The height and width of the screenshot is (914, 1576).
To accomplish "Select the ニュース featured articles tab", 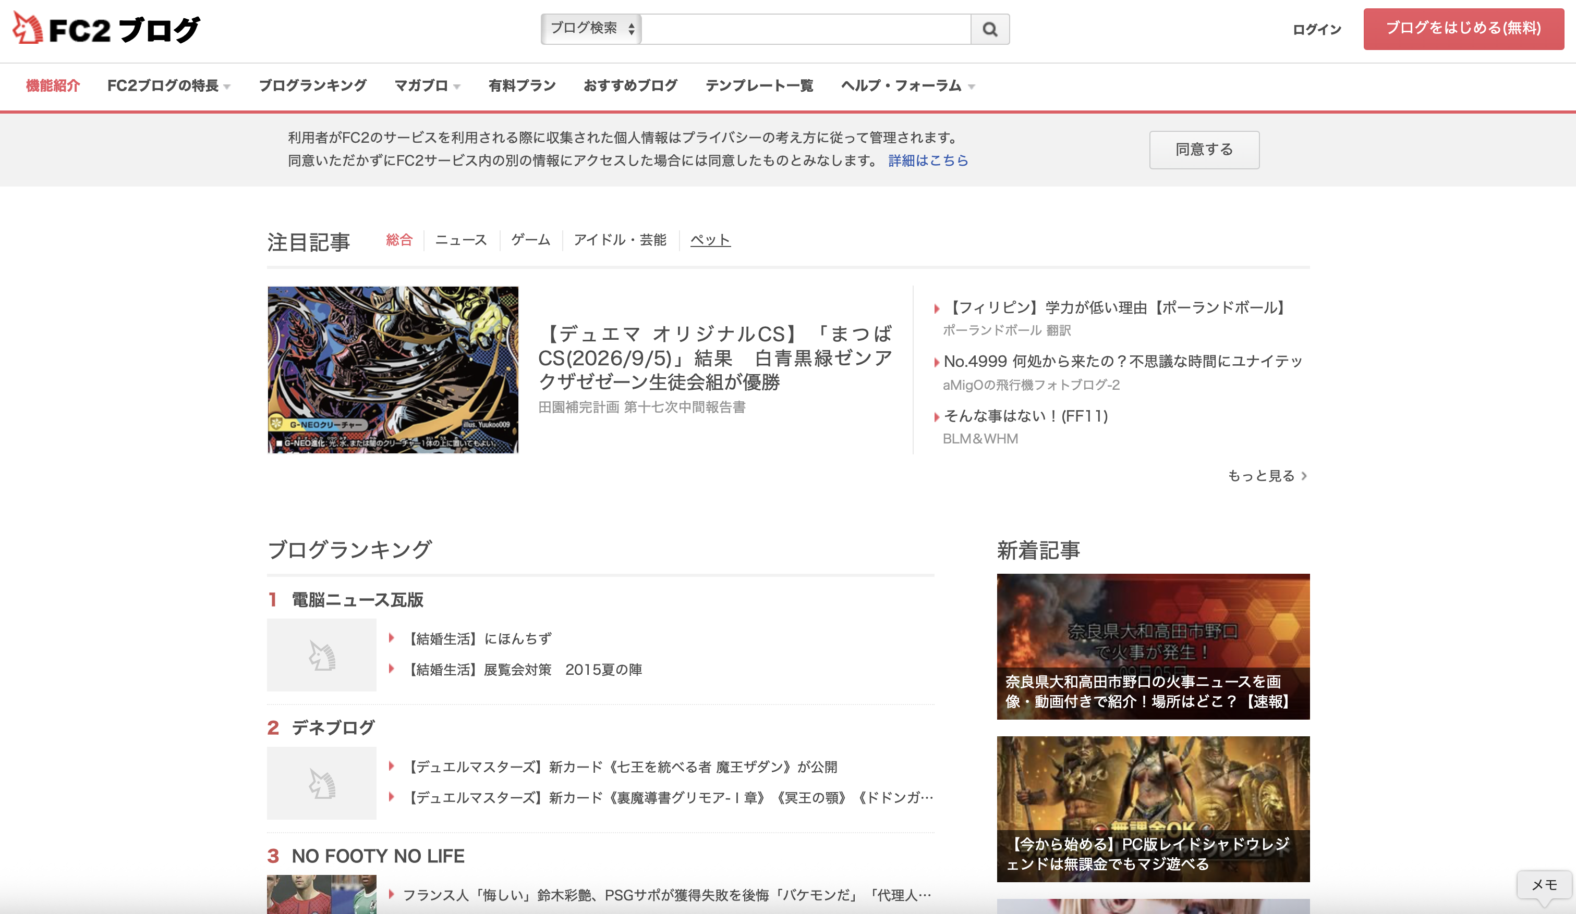I will [x=461, y=240].
